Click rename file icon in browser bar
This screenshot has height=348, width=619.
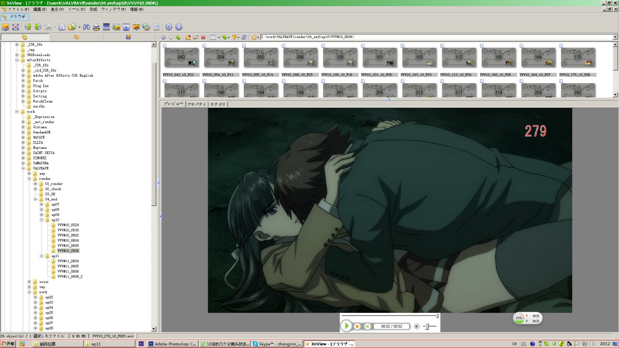196,38
